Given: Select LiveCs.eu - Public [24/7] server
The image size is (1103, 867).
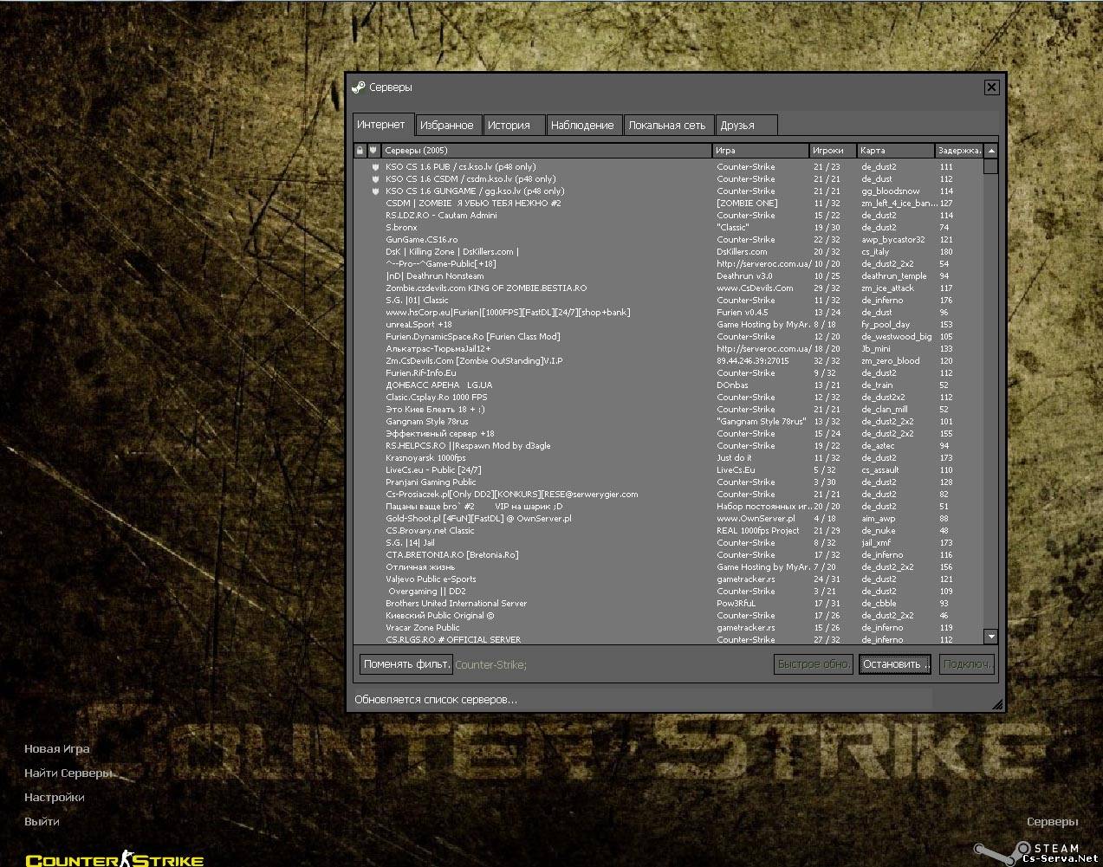Looking at the screenshot, I should (x=668, y=470).
